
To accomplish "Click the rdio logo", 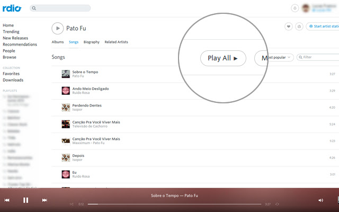I will (12, 8).
